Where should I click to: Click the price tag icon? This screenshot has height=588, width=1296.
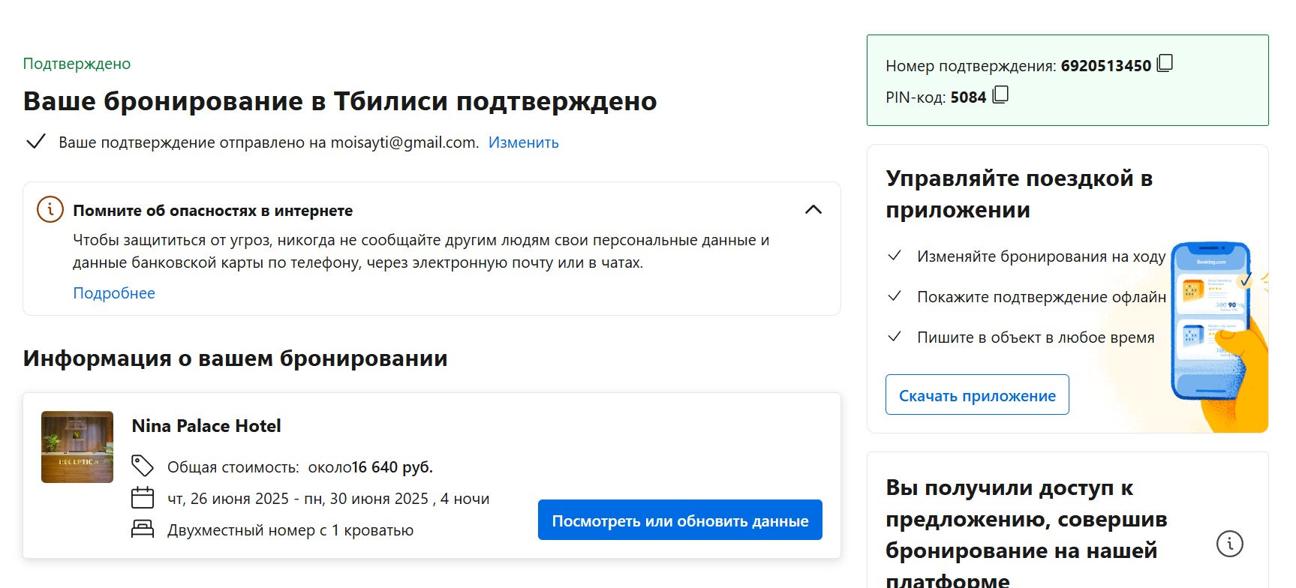(x=143, y=466)
